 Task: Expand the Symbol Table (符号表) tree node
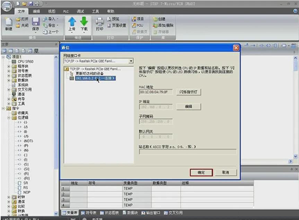click(x=8, y=71)
